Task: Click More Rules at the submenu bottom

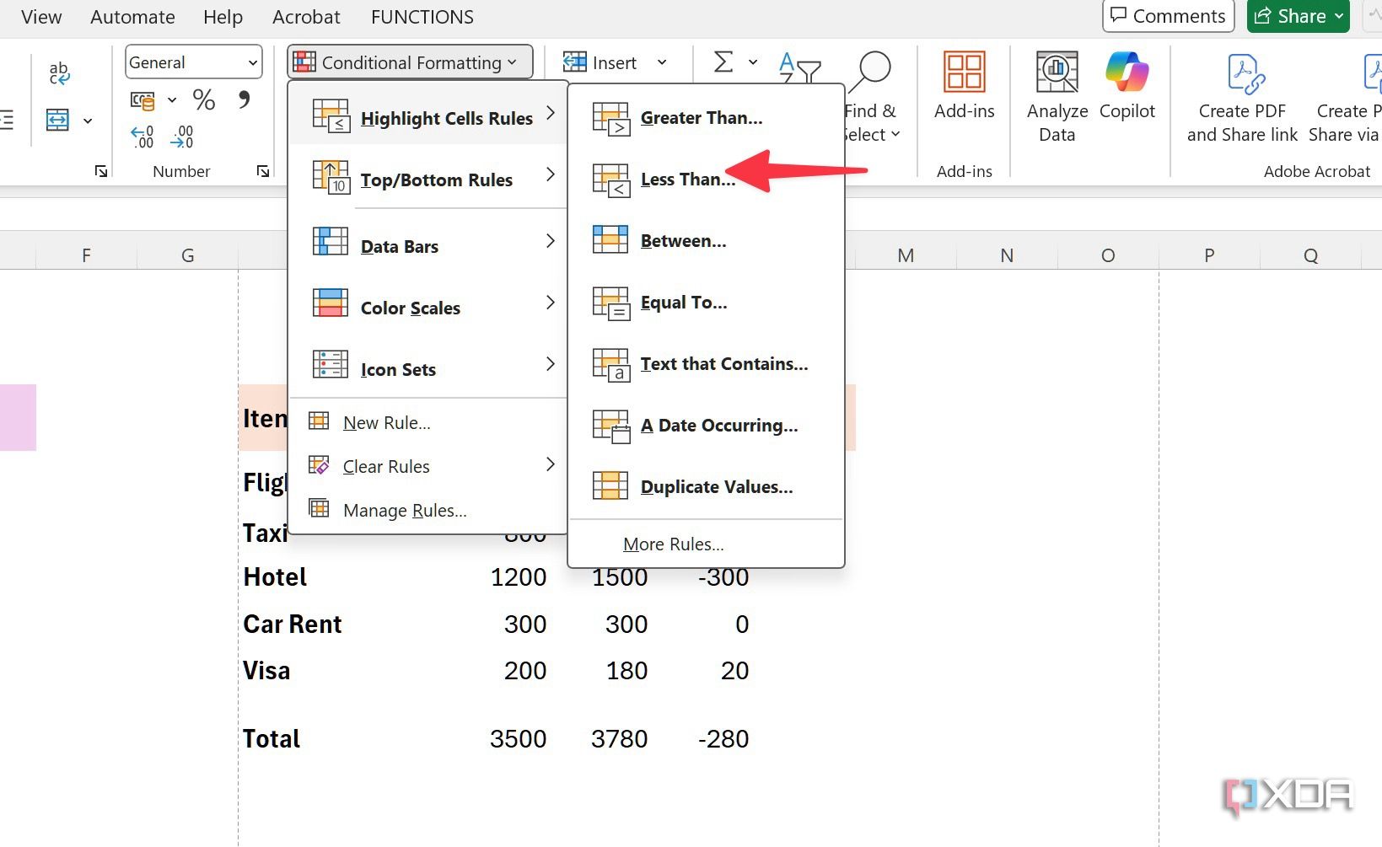Action: (672, 544)
